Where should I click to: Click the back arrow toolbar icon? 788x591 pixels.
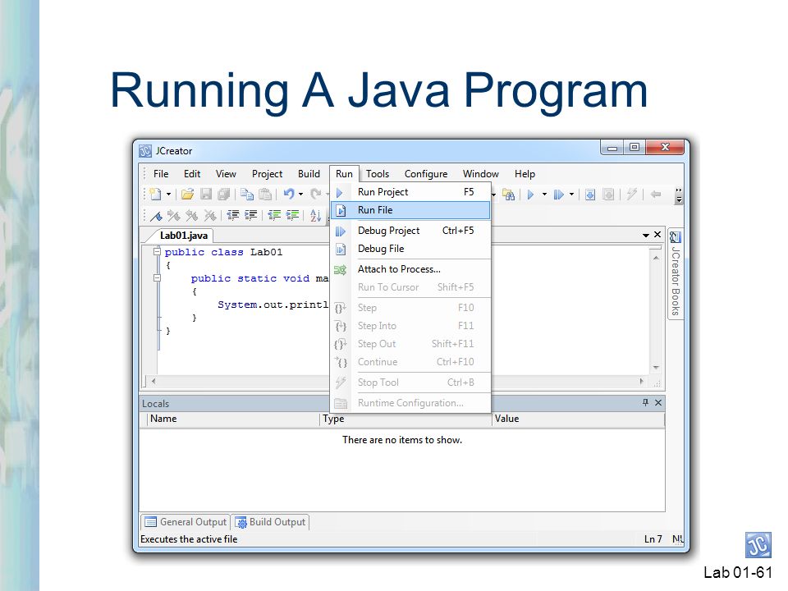pos(655,194)
